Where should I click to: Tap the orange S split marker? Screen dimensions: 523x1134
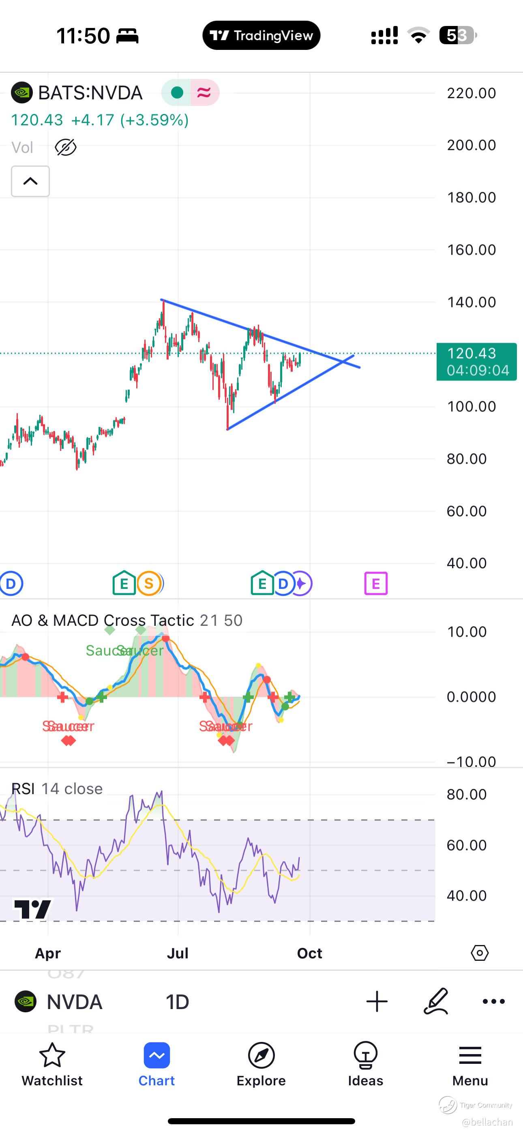point(149,583)
